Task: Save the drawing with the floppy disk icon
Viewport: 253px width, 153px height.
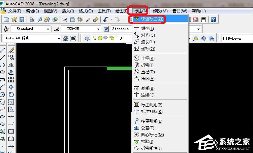Action: pyautogui.click(x=22, y=20)
